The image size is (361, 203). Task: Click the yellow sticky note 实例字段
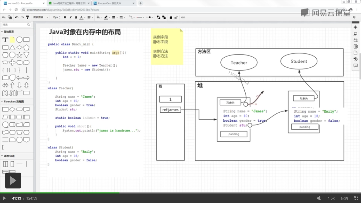(167, 47)
